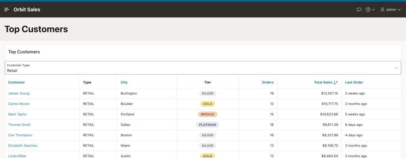This screenshot has height=158, width=406.
Task: Click the $10,623.66 total sales value
Action: click(329, 114)
